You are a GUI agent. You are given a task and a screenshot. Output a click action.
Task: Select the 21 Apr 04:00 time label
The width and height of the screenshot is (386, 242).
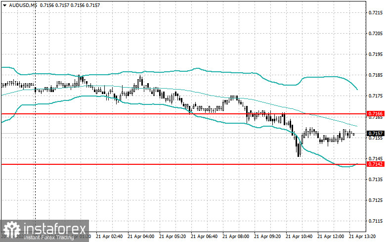[x=141, y=237]
